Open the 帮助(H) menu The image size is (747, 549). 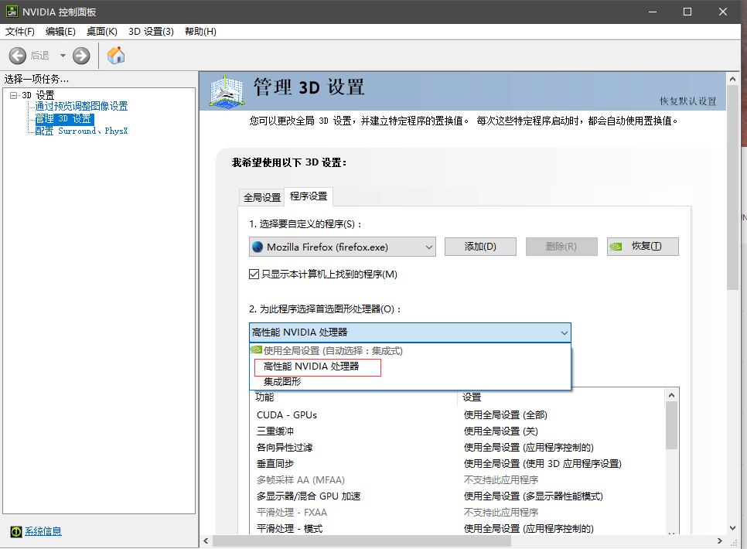200,32
